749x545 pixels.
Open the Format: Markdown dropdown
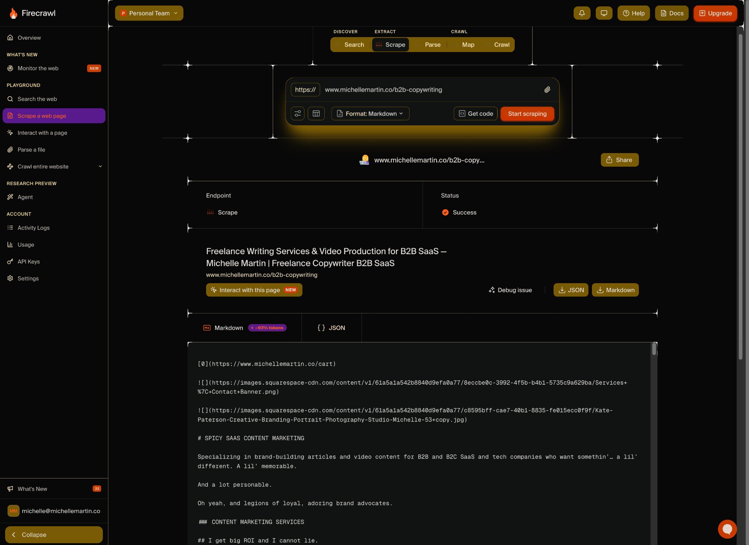[x=370, y=113]
